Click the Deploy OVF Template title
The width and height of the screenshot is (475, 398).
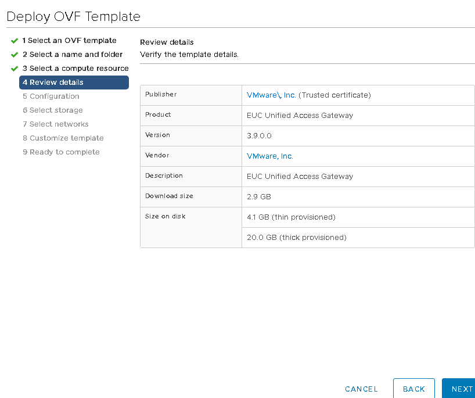[x=73, y=16]
